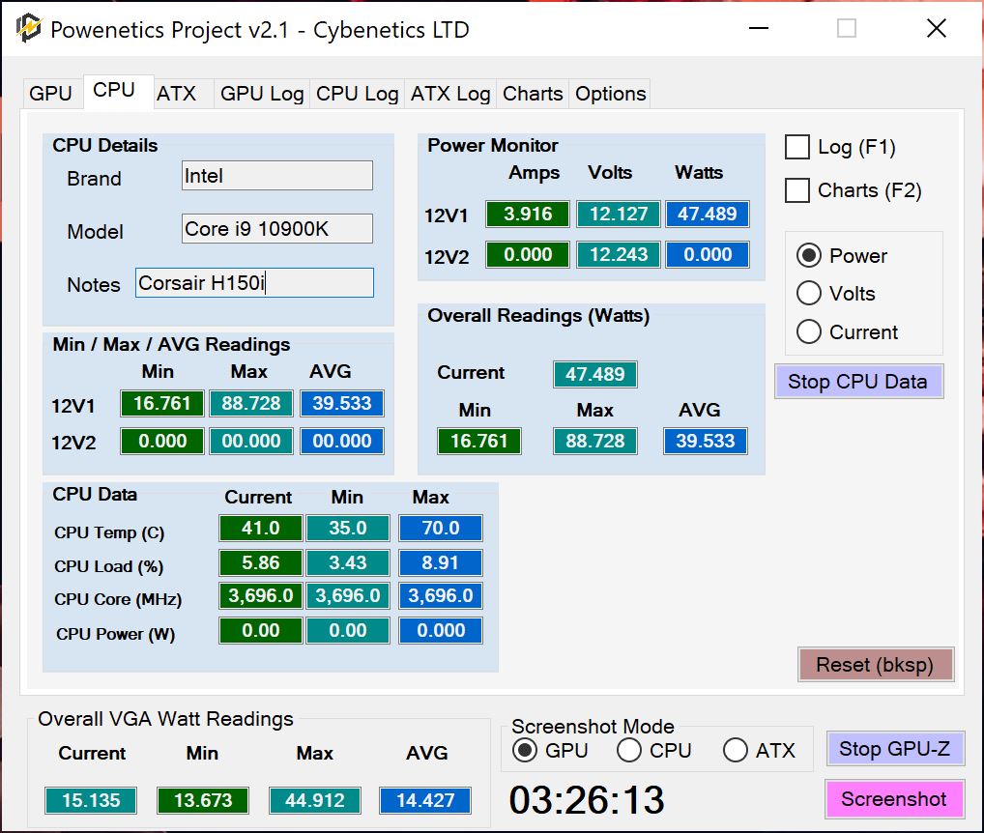The width and height of the screenshot is (984, 833).
Task: Click the VGA Max watt value 44.912
Action: click(x=315, y=800)
